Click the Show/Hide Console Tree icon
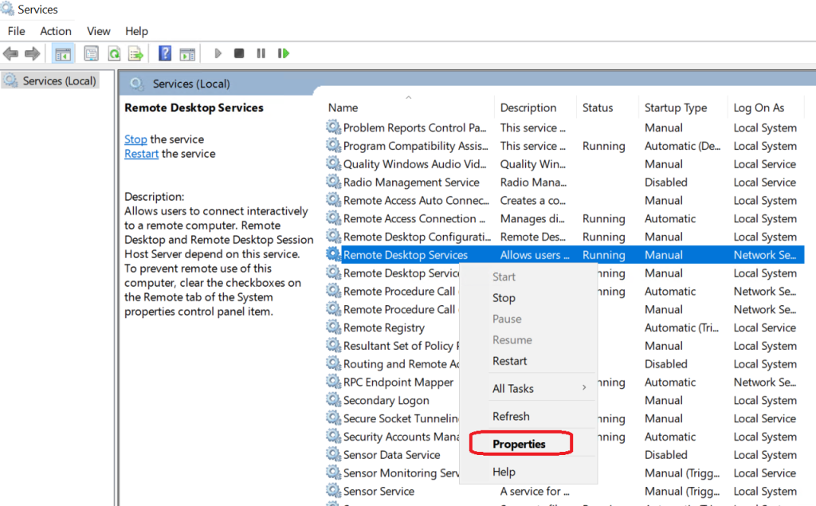Viewport: 816px width, 506px height. point(62,53)
